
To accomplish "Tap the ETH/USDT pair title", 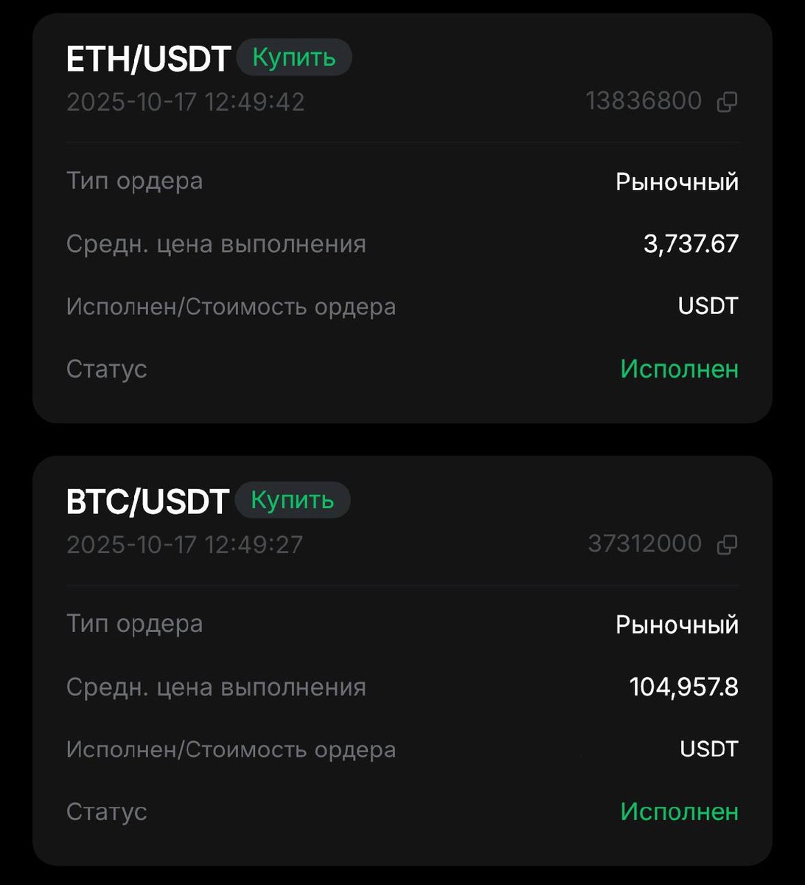I will coord(148,59).
